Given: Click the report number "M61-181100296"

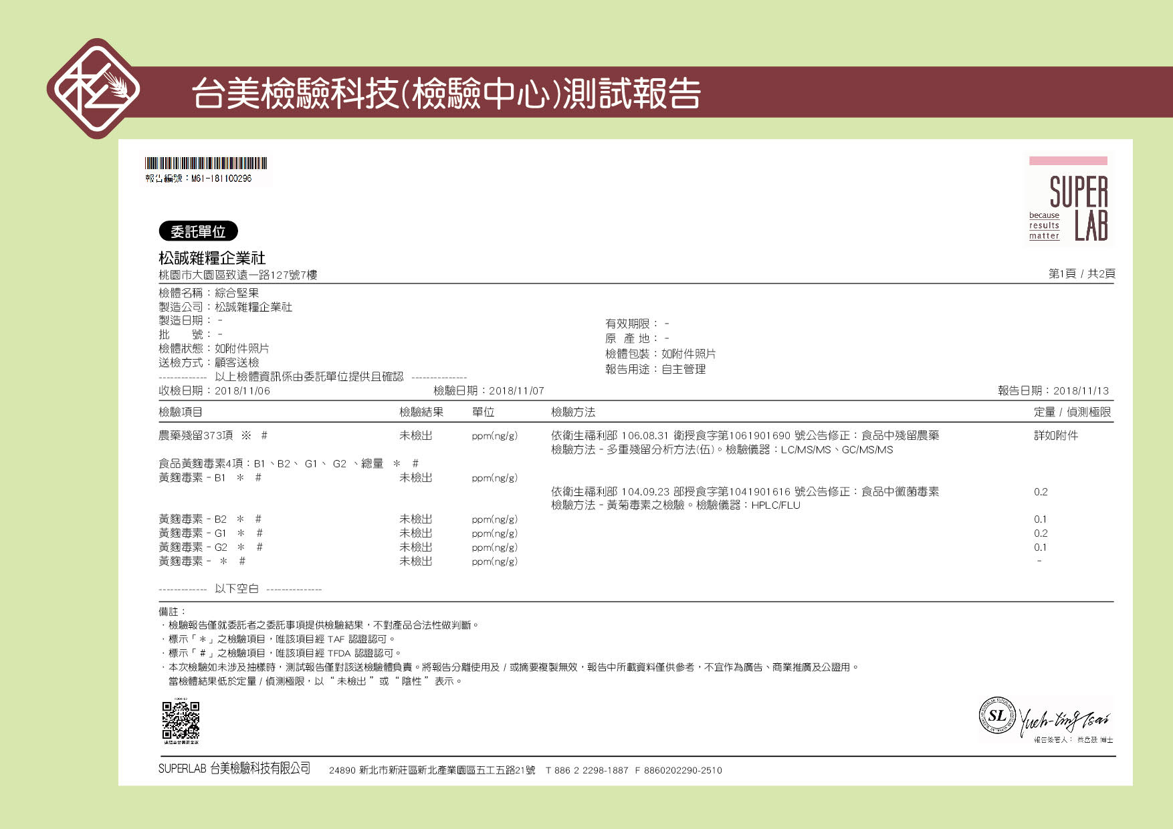Looking at the screenshot, I should point(221,179).
